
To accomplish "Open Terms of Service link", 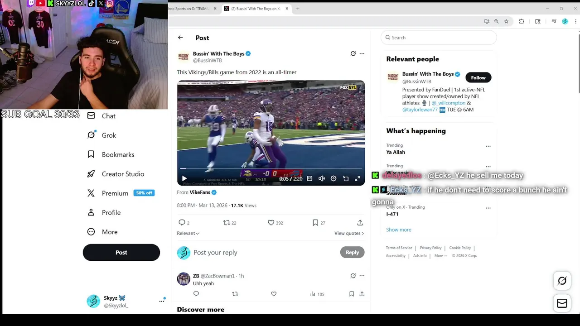I will click(399, 248).
